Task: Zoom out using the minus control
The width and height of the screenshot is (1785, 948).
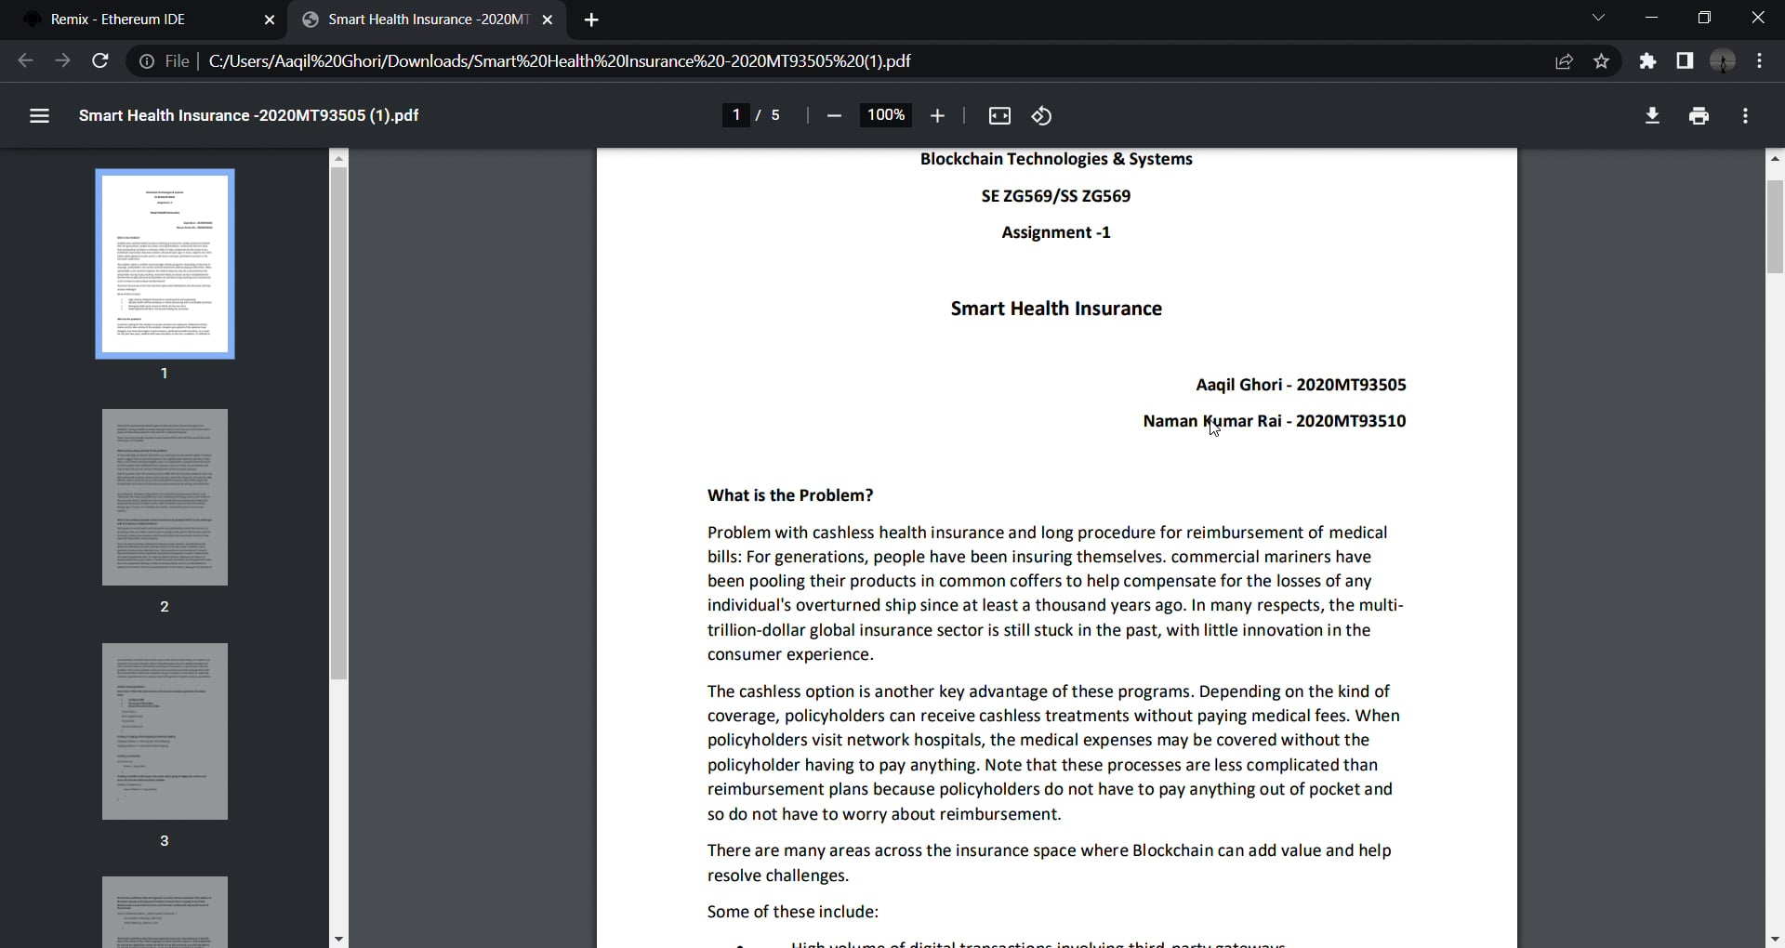Action: pyautogui.click(x=834, y=115)
